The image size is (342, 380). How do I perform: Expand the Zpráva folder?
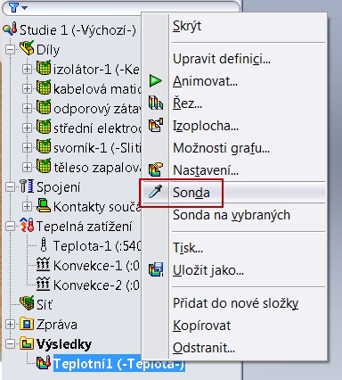(11, 324)
